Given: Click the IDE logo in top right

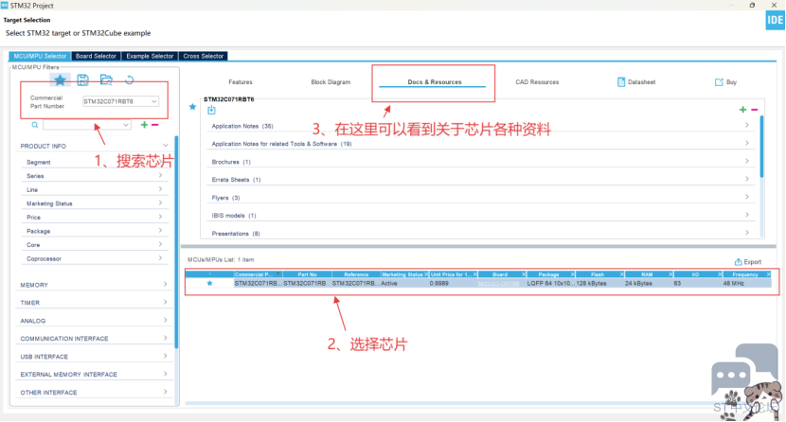Looking at the screenshot, I should 775,21.
